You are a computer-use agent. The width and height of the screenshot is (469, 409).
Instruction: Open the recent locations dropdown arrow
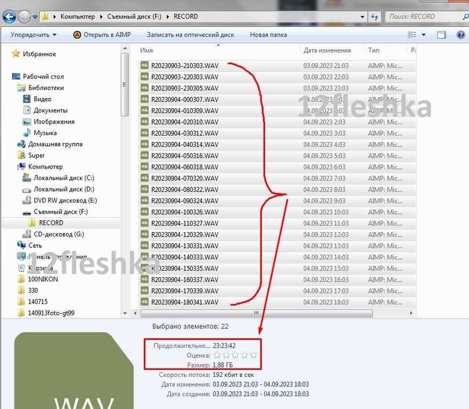coord(35,17)
